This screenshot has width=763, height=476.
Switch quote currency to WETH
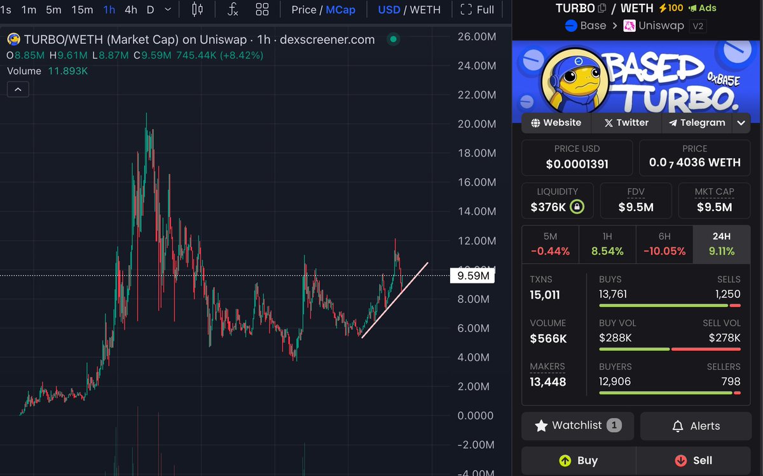pyautogui.click(x=425, y=10)
